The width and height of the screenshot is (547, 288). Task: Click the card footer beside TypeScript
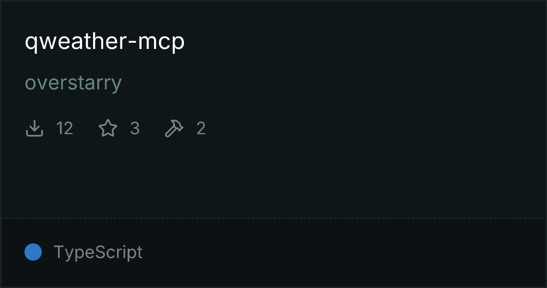[x=342, y=252]
